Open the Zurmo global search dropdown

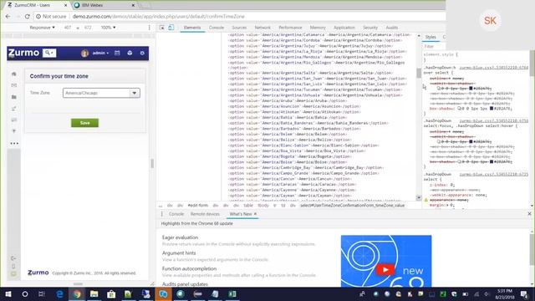tap(49, 53)
